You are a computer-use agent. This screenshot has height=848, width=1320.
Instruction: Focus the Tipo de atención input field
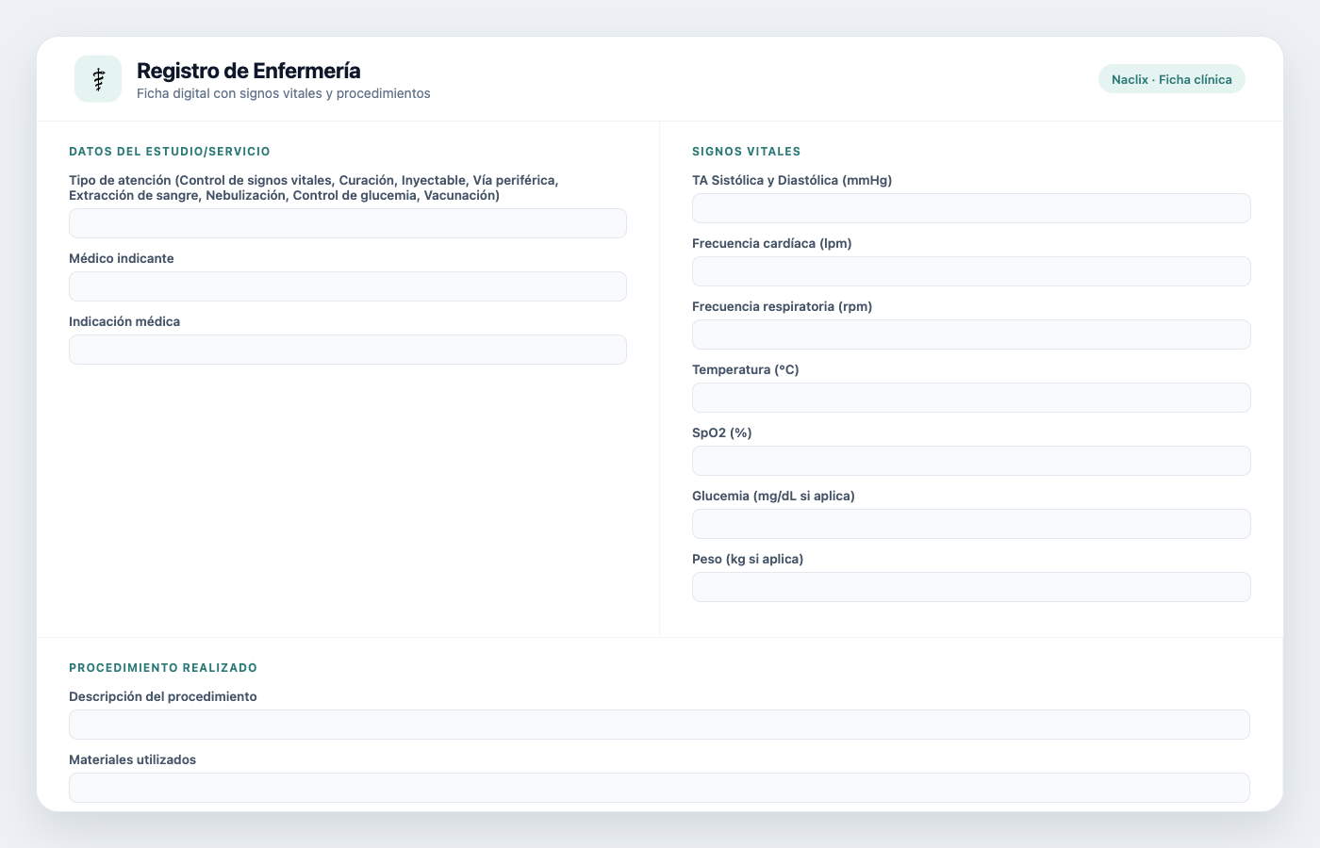click(x=348, y=223)
